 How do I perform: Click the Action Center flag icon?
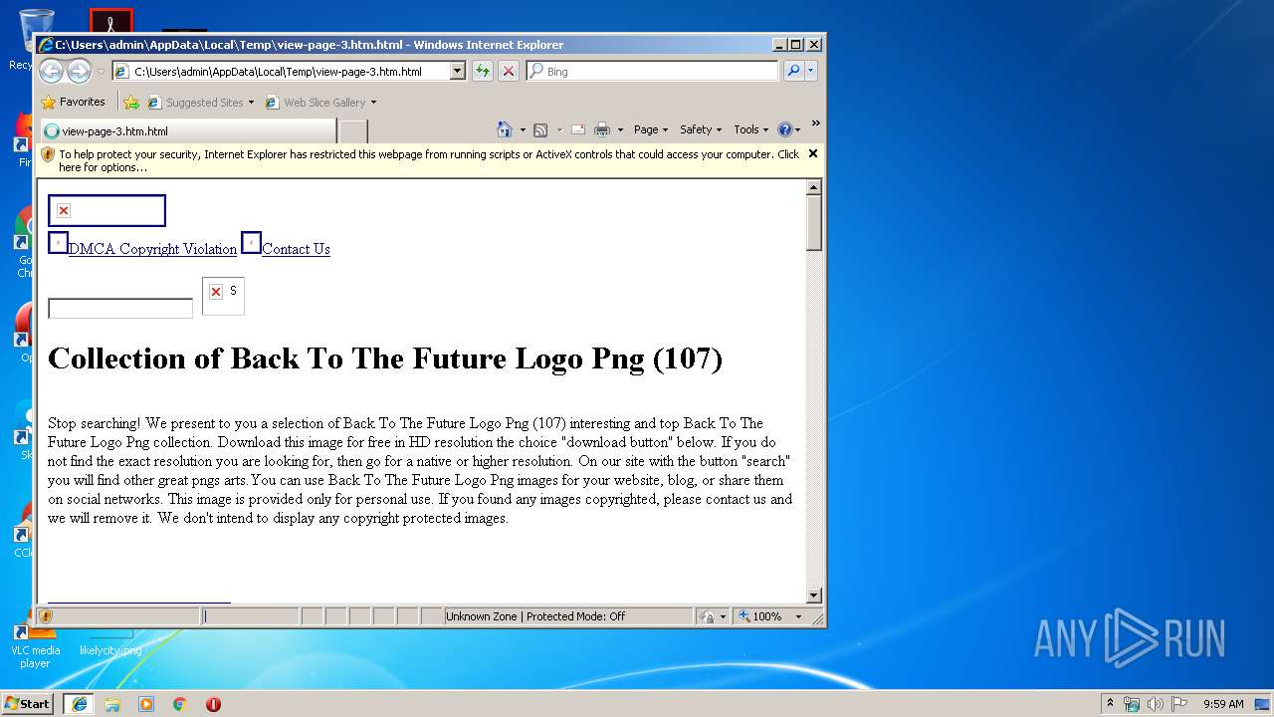point(1179,704)
